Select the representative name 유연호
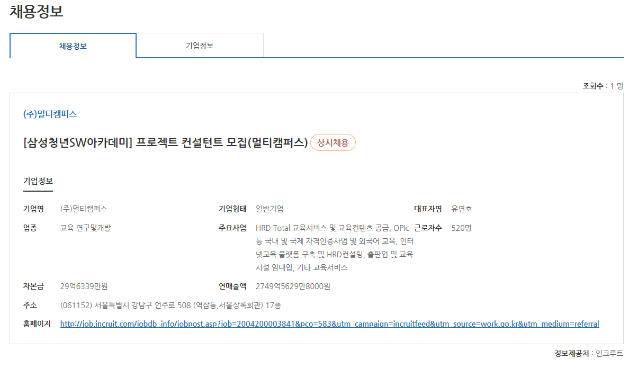 click(x=461, y=209)
